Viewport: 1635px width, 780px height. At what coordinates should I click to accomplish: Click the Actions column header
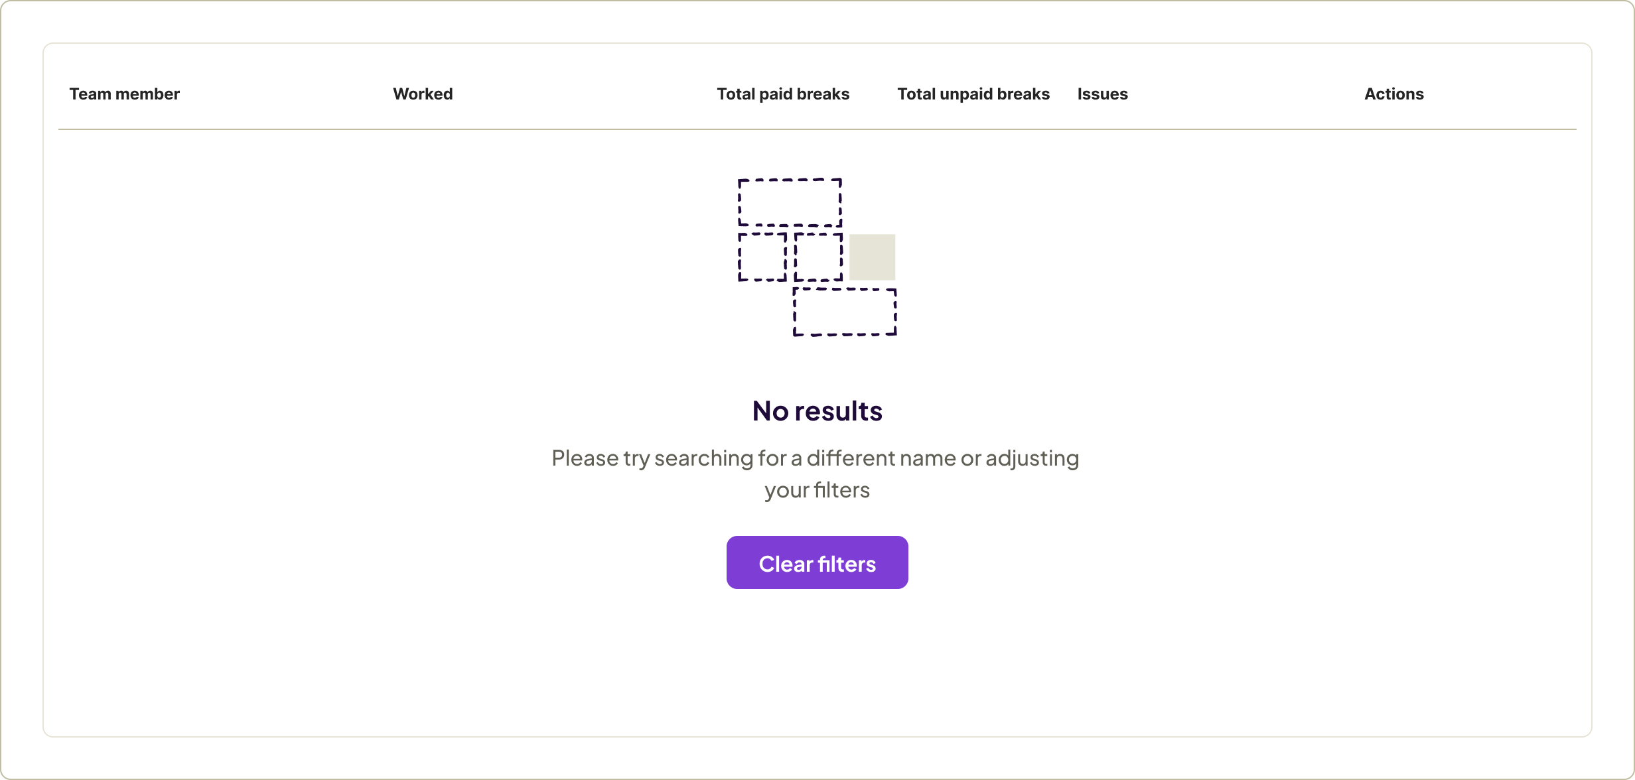tap(1393, 94)
